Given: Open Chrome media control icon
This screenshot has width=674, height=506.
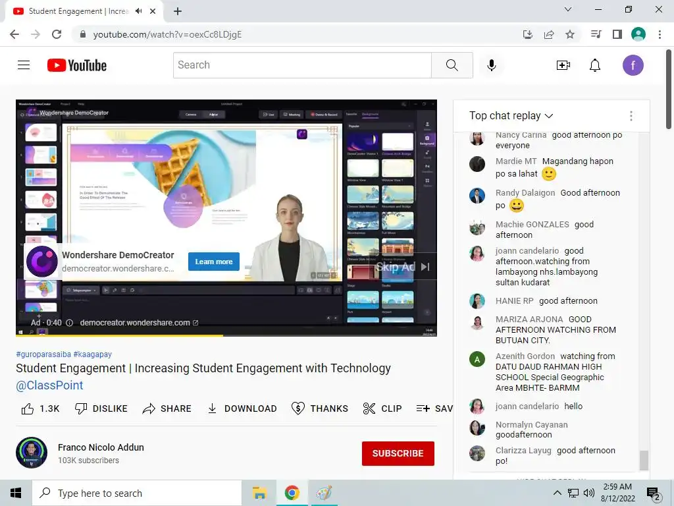Looking at the screenshot, I should [596, 34].
